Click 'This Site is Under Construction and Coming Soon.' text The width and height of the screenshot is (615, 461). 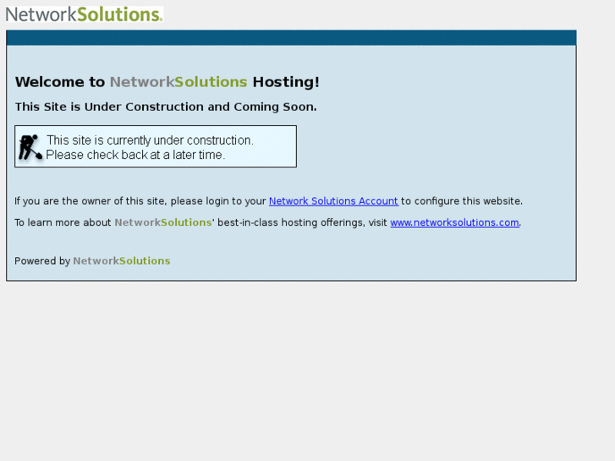click(x=166, y=107)
